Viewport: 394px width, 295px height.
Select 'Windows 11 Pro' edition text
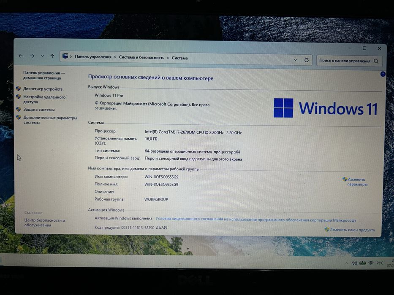pos(109,95)
